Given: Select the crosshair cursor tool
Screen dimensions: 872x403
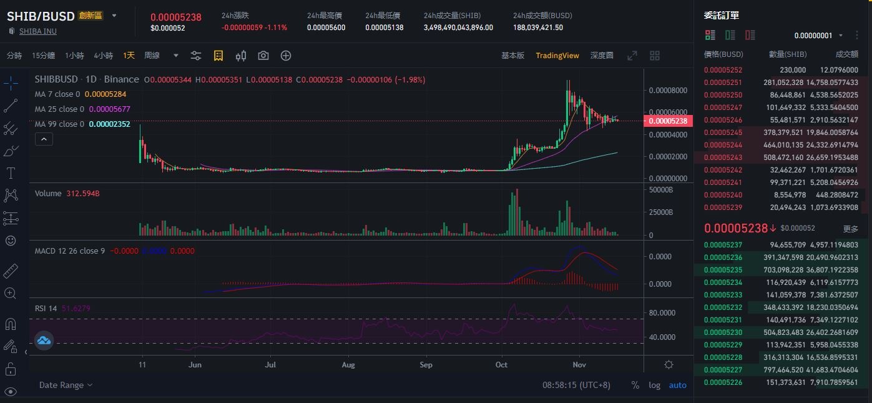Looking at the screenshot, I should pos(11,82).
